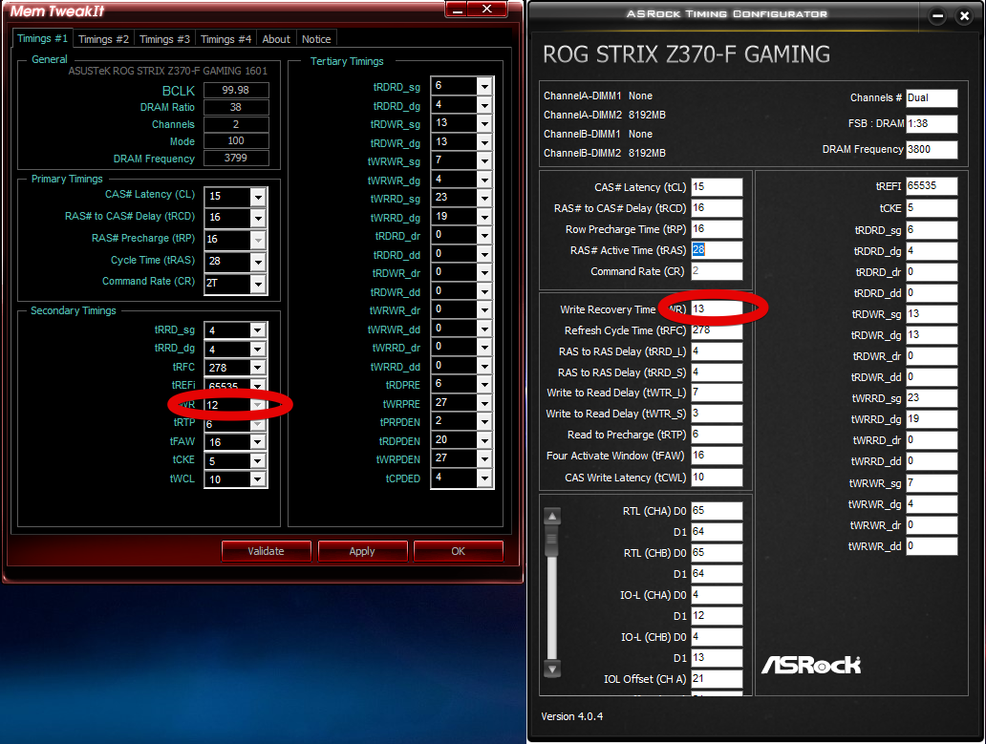The width and height of the screenshot is (986, 744).
Task: Open the tCKE dropdown in Secondary Timings
Action: pyautogui.click(x=258, y=461)
